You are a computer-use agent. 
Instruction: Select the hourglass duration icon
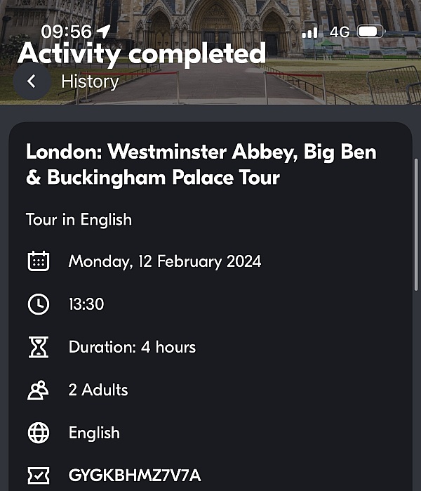[x=38, y=347]
